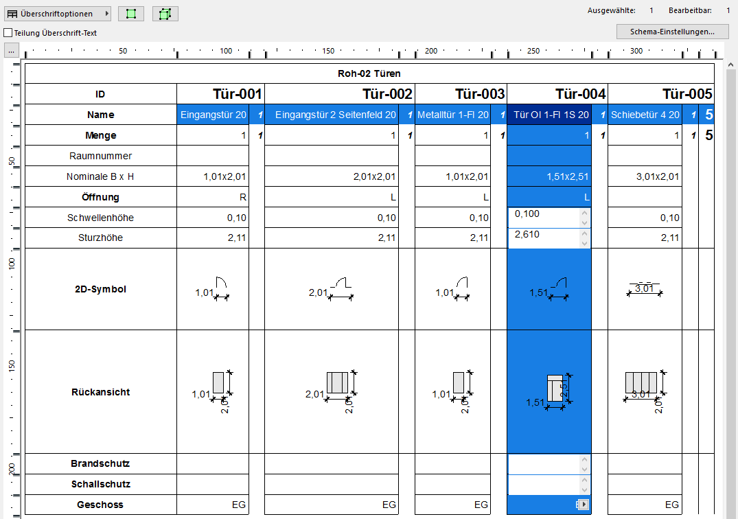Select Tür-003 2D-Symbol preview
738x519 pixels.
453,289
